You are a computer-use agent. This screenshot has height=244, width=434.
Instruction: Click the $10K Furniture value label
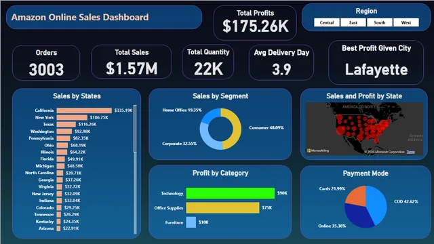pyautogui.click(x=203, y=222)
